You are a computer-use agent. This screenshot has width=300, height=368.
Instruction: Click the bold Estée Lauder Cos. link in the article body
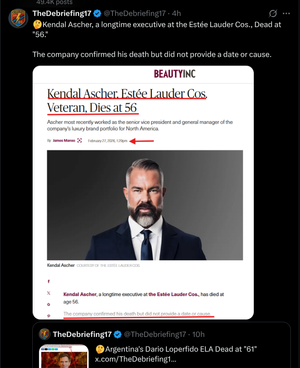tap(174, 294)
